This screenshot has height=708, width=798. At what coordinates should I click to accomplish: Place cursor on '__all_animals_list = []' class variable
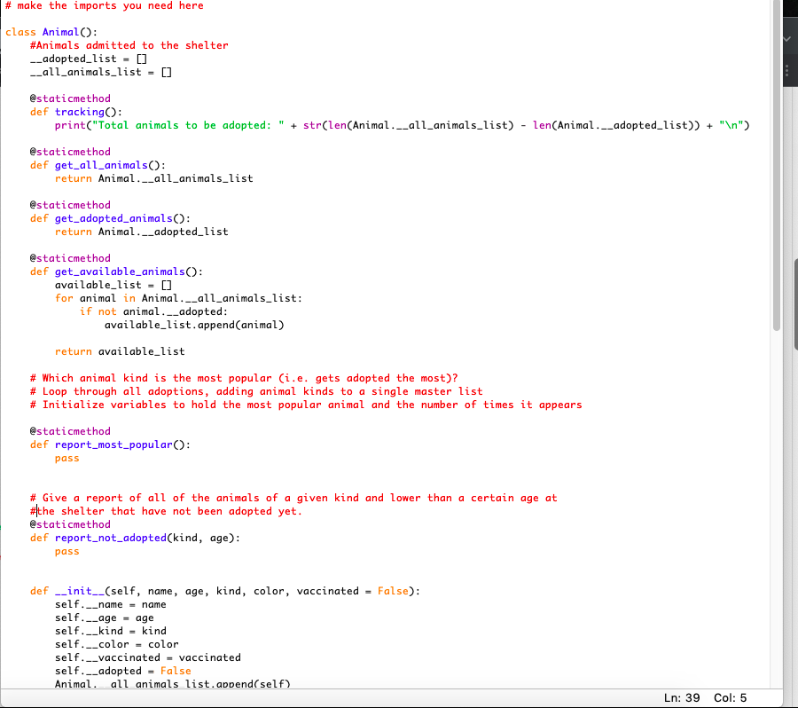(101, 72)
